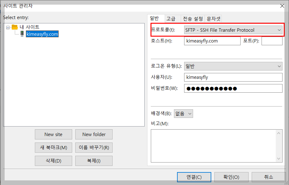
Task: Click the 이름 바꾸기(R) button
Action: pos(94,147)
